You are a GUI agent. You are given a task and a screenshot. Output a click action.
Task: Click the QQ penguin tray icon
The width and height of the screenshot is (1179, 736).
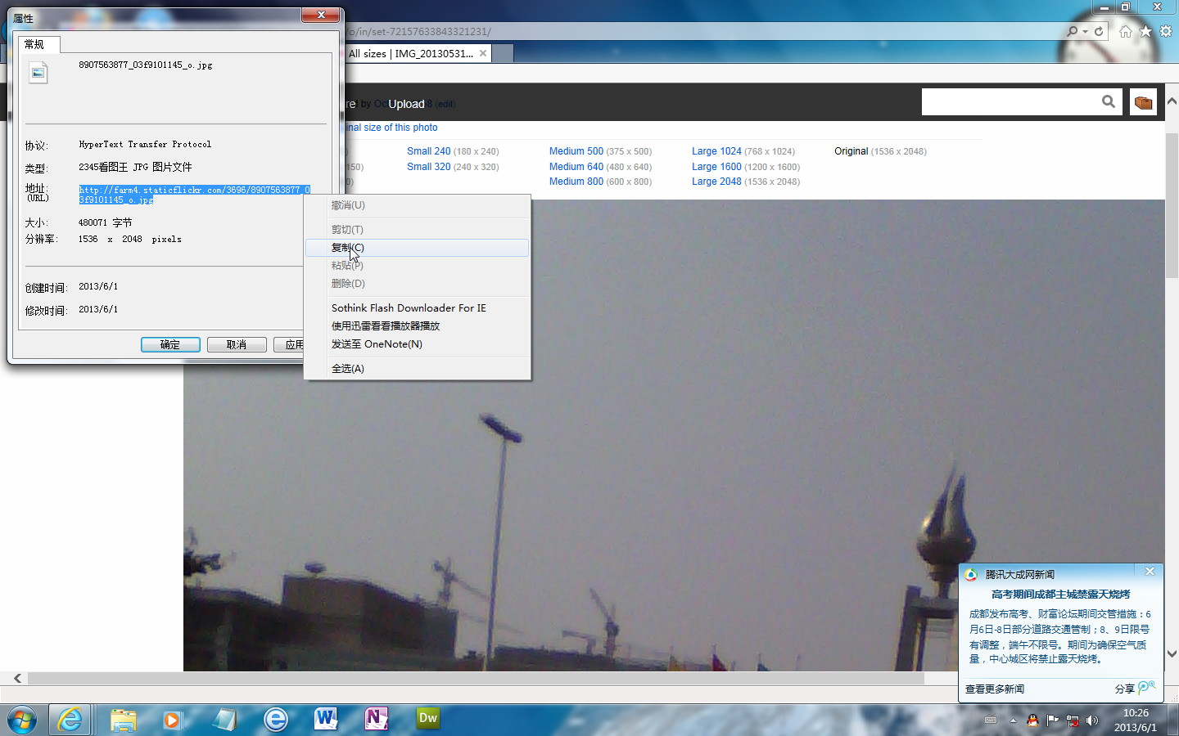tap(1032, 720)
